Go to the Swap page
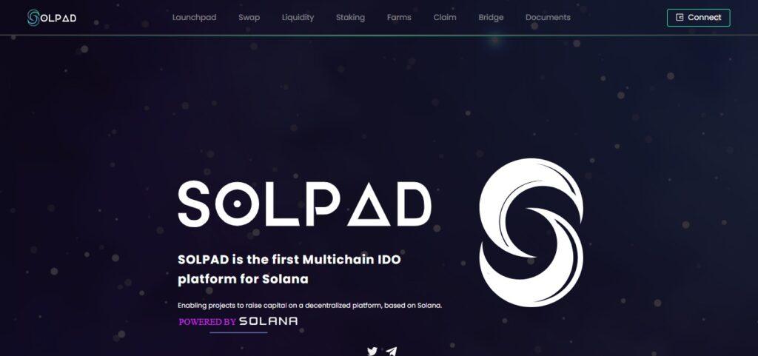The height and width of the screenshot is (356, 758). tap(249, 17)
